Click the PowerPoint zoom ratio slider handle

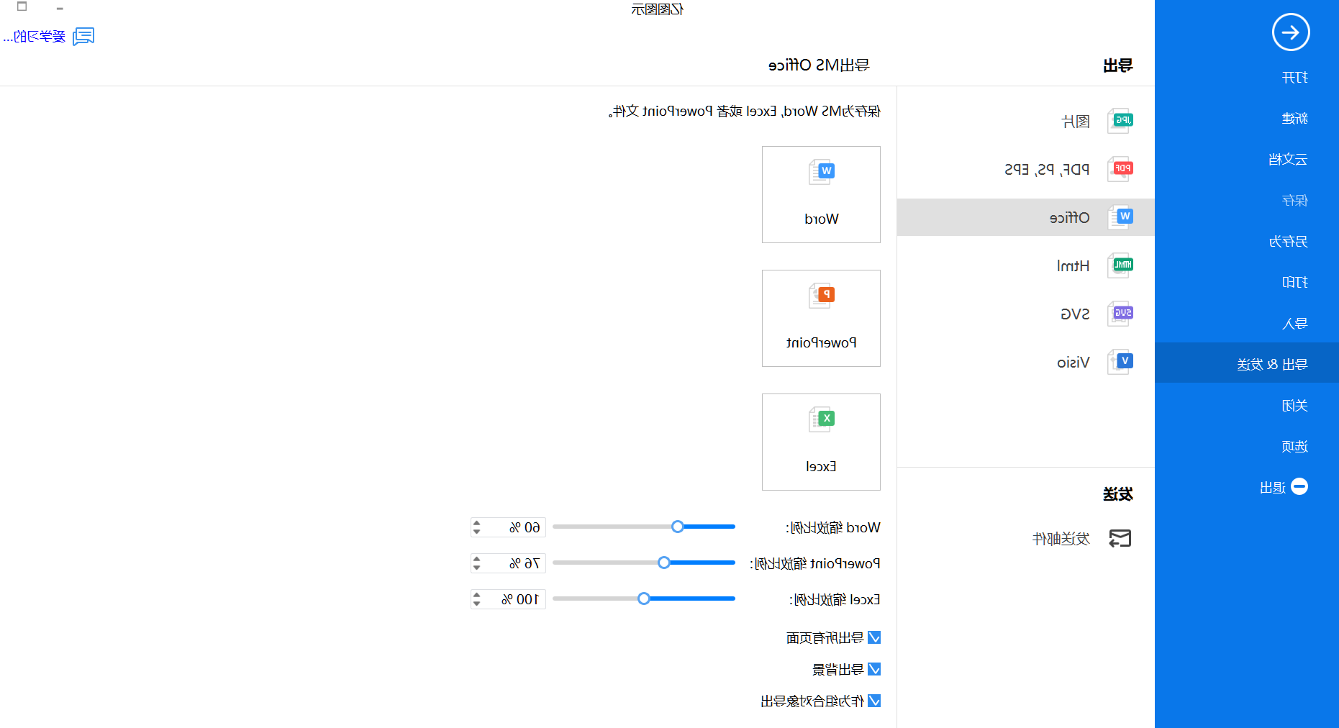664,563
